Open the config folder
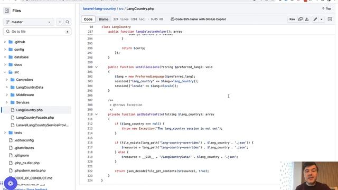Viewport: 338px width, 190px height. [19, 50]
